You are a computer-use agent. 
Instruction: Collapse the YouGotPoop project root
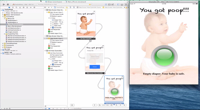pyautogui.click(x=1, y=10)
